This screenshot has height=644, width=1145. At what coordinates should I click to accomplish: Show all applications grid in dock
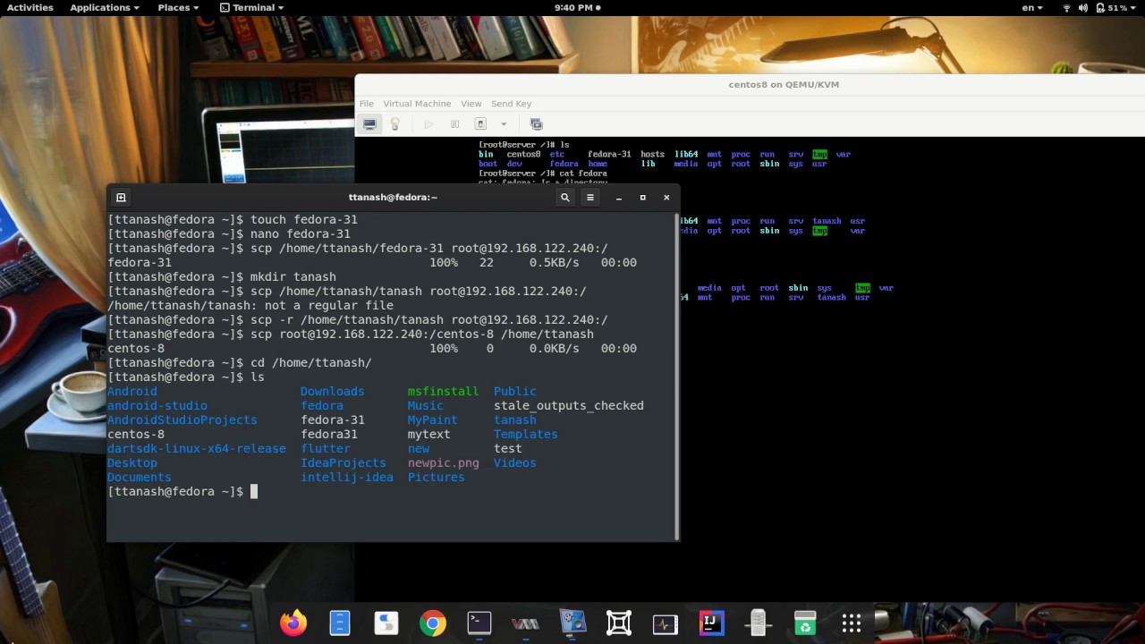coord(852,623)
